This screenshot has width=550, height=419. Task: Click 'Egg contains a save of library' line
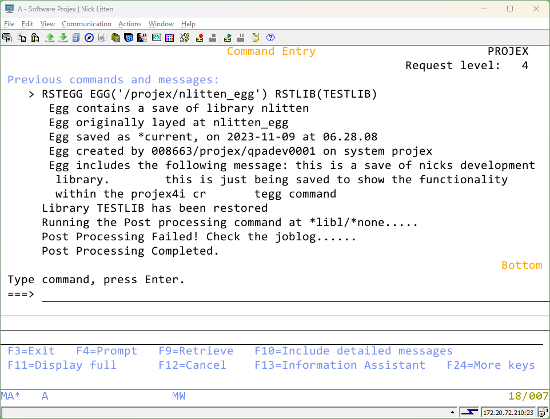click(179, 108)
